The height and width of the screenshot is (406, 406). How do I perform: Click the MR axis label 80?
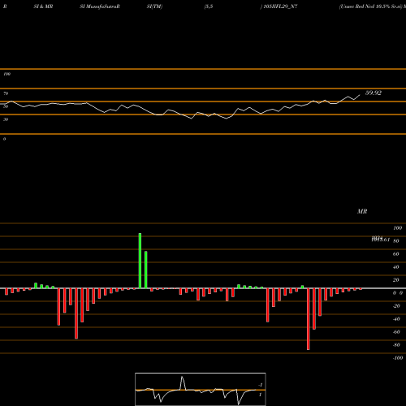point(395,241)
